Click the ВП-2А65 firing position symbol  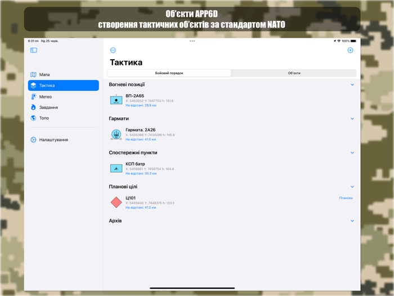coord(116,100)
